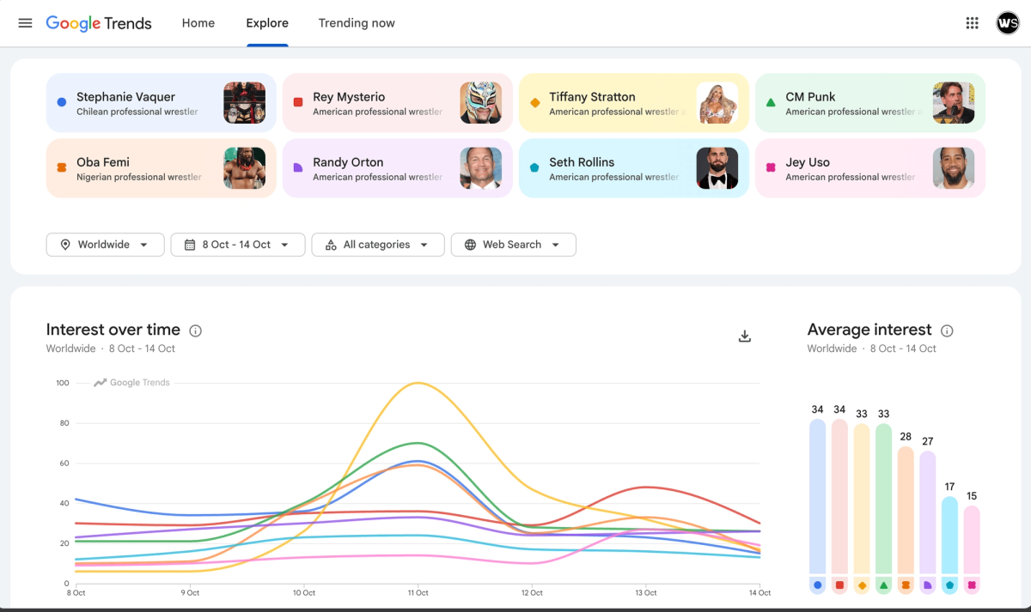The width and height of the screenshot is (1031, 612).
Task: Click the Stephanie Vaquer photo thumbnail
Action: (x=245, y=103)
